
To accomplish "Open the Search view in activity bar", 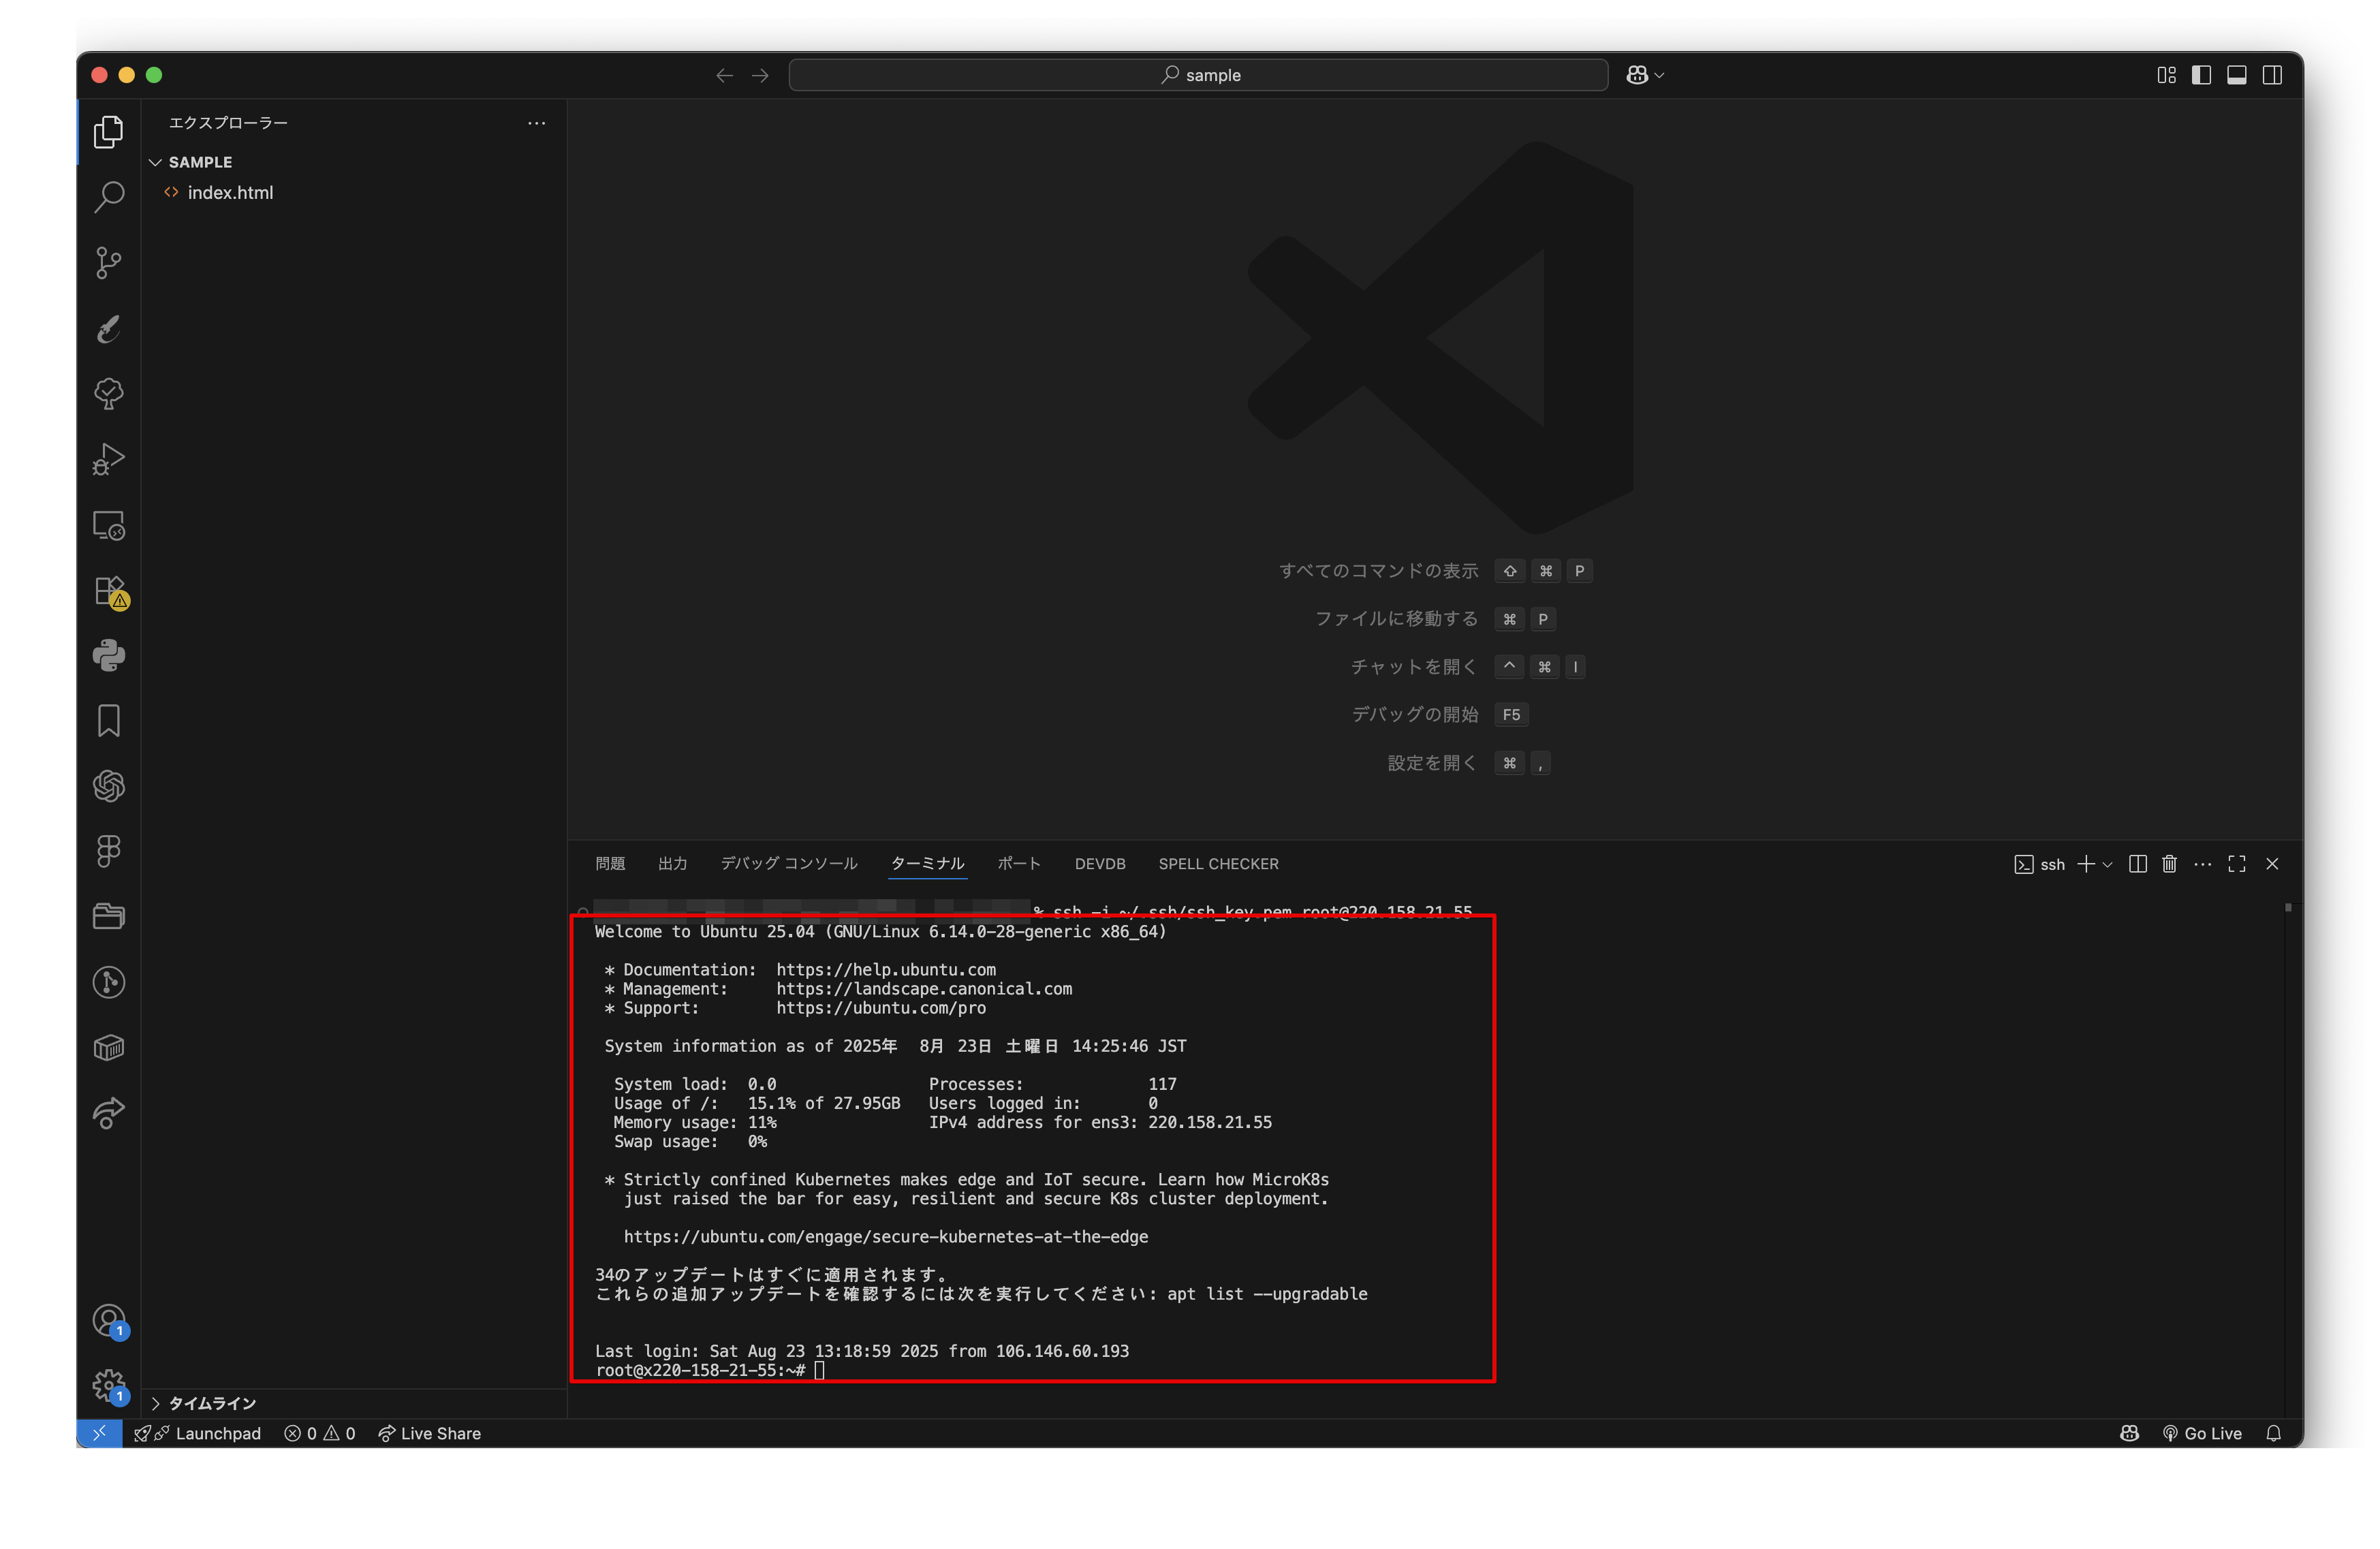I will 108,197.
